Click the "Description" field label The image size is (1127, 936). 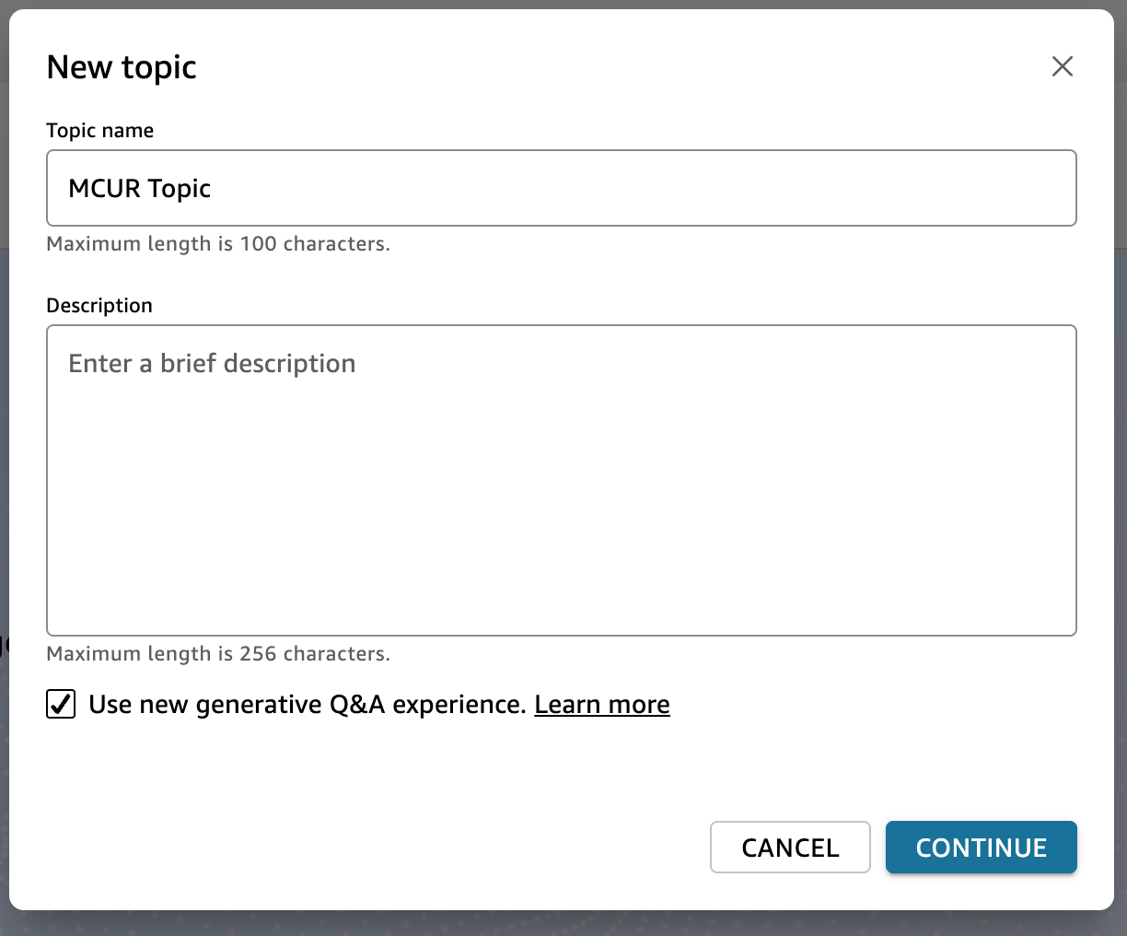[x=99, y=306]
